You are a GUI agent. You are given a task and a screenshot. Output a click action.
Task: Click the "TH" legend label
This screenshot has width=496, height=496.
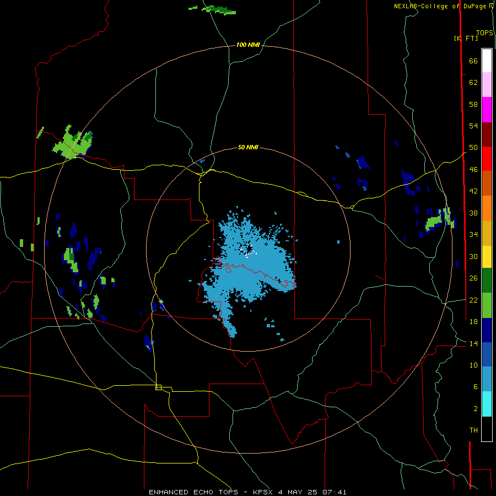[473, 430]
